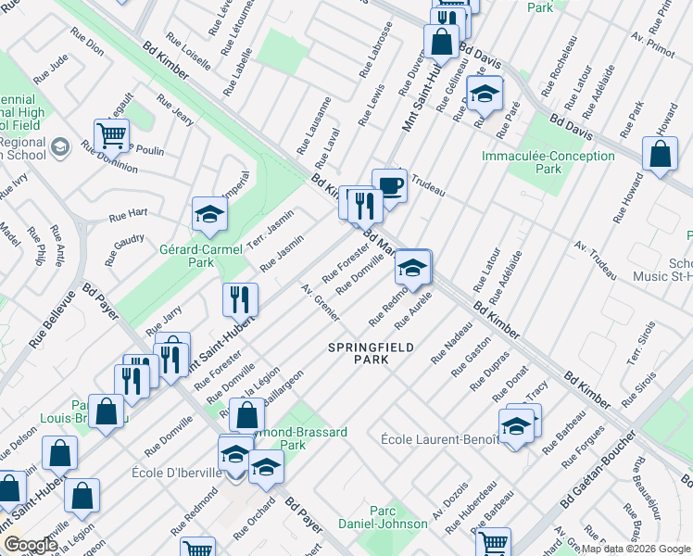The width and height of the screenshot is (693, 556).
Task: Click the Rue Nadeau street label
Action: (x=452, y=343)
